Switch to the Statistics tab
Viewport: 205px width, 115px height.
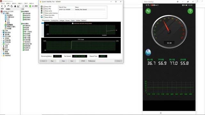coord(84,20)
